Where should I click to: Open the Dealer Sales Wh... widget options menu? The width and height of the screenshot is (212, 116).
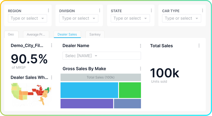51,77
